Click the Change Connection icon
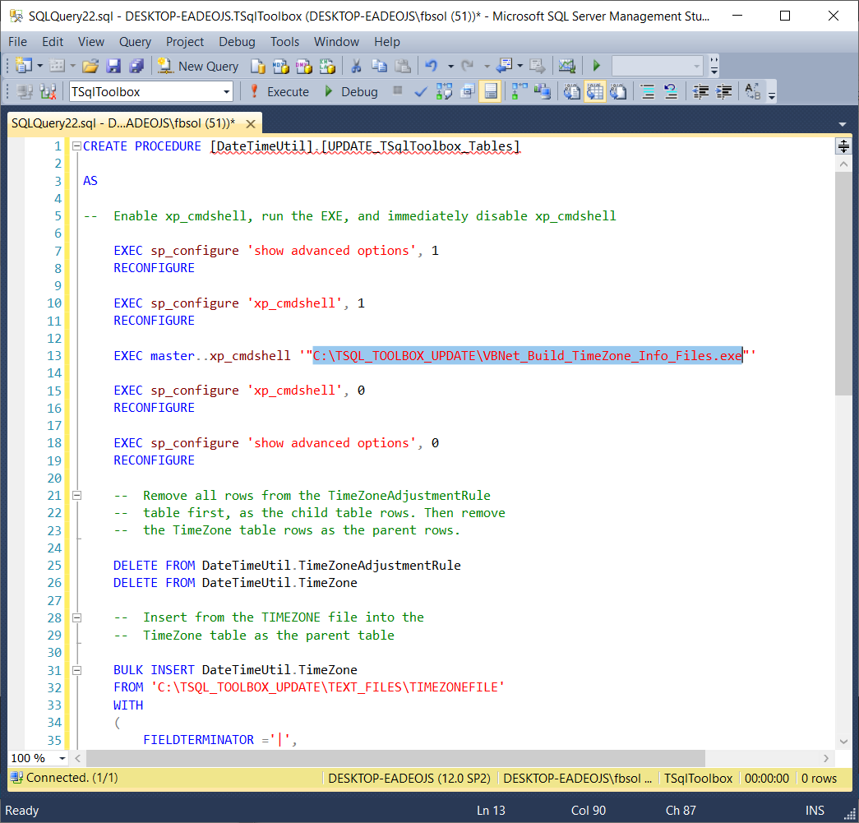The width and height of the screenshot is (859, 823). 48,91
